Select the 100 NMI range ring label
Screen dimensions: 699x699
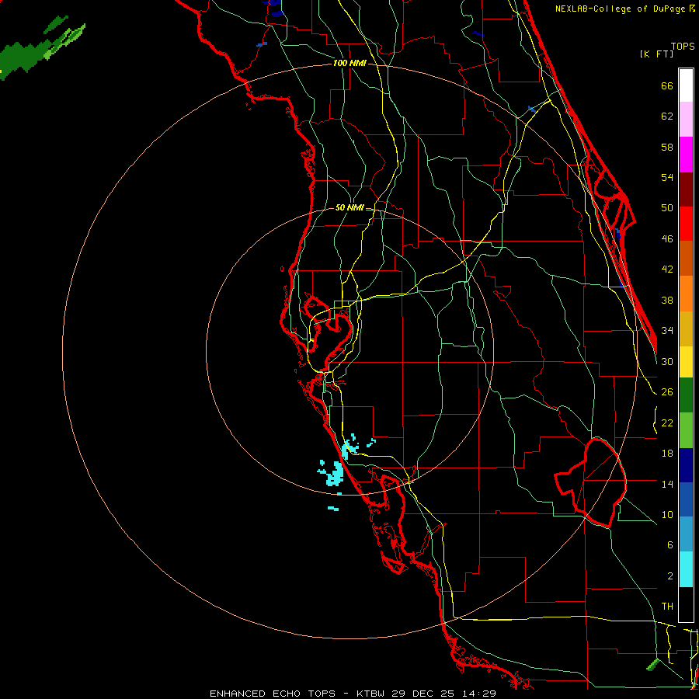click(349, 63)
